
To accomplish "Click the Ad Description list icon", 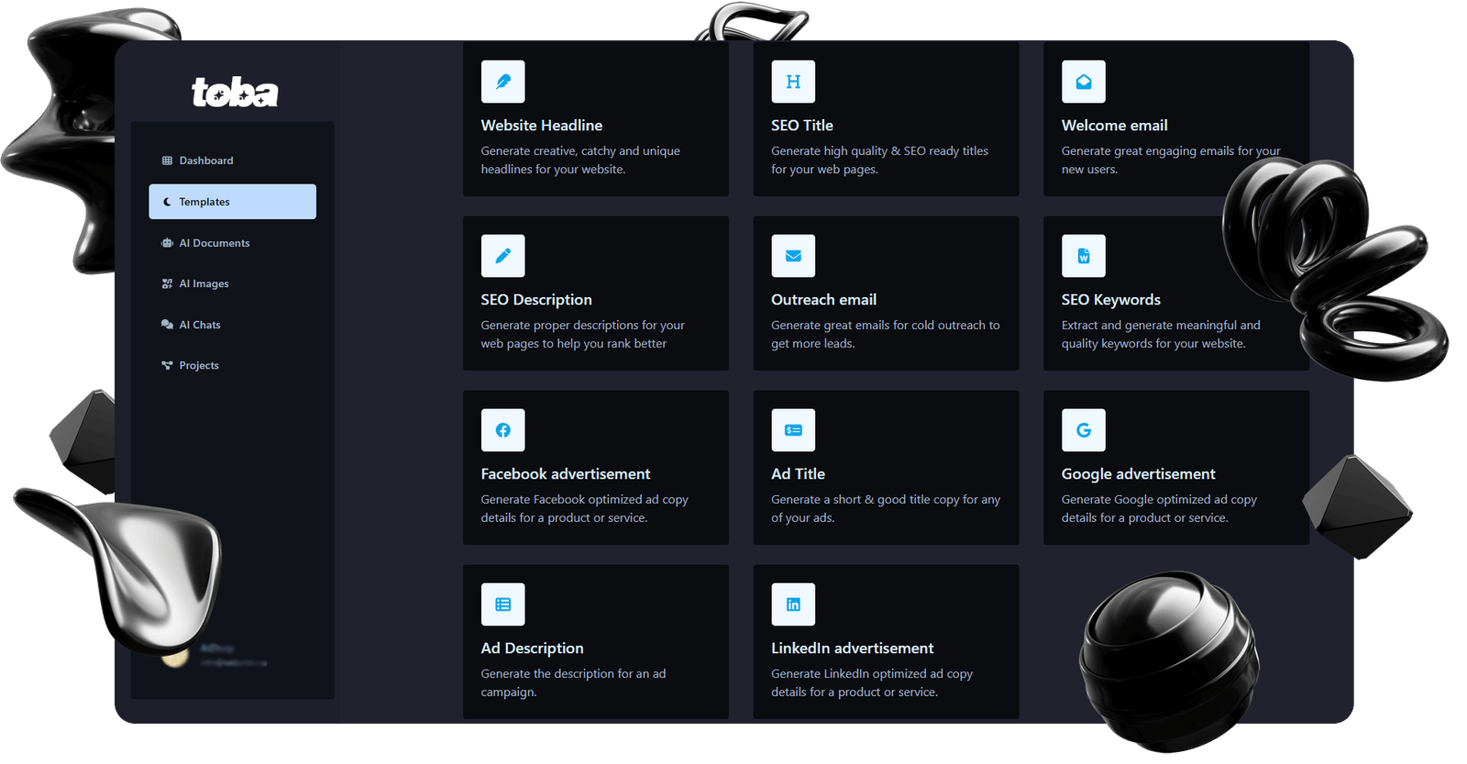I will 502,604.
